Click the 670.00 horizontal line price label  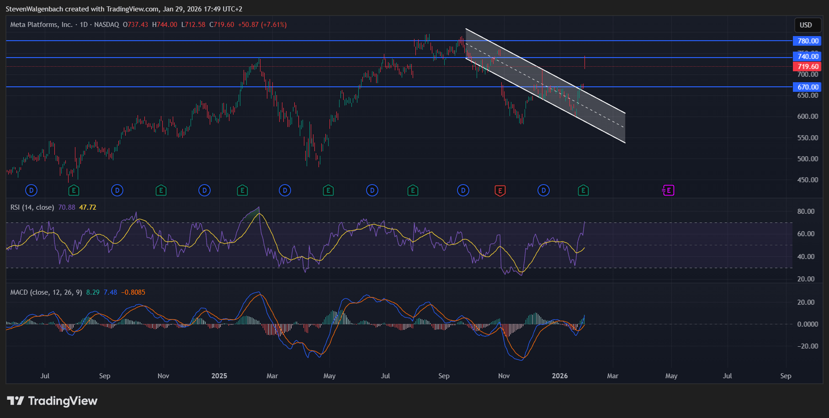(808, 87)
